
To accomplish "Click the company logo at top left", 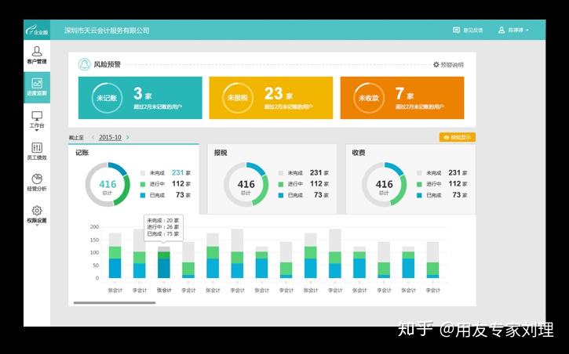I will point(37,30).
